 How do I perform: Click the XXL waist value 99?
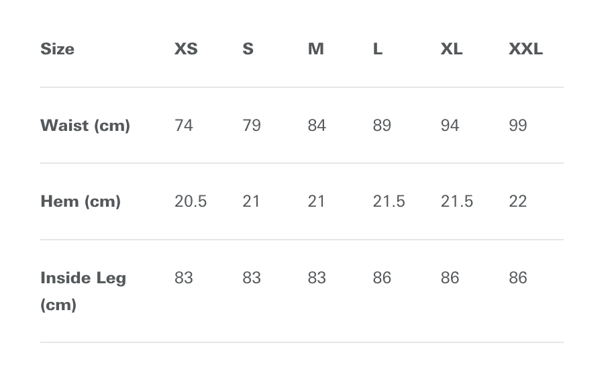click(517, 126)
